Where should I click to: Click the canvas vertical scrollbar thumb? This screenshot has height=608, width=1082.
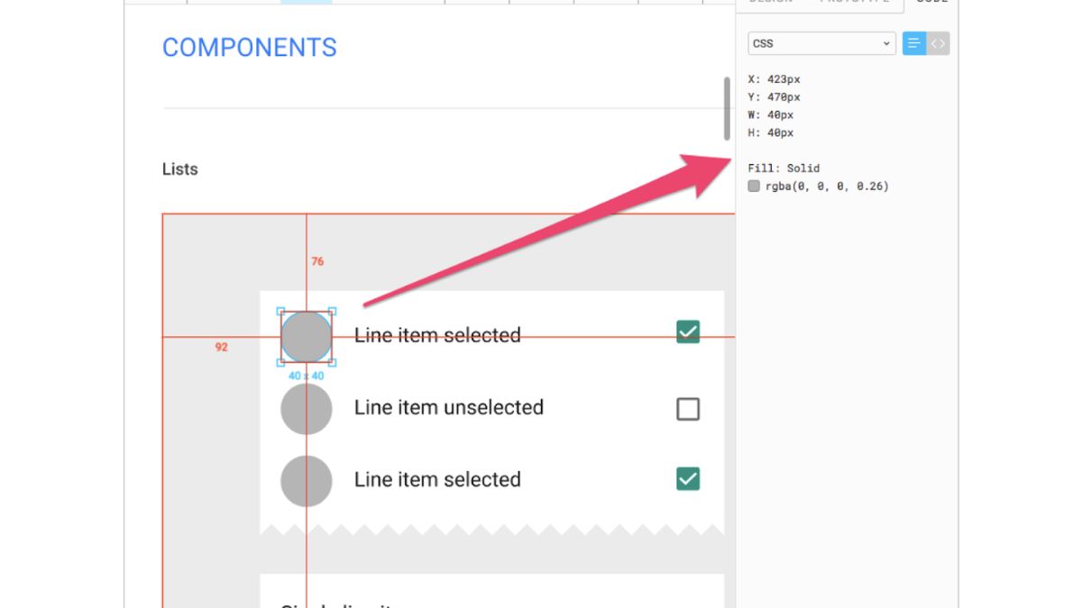coord(727,108)
